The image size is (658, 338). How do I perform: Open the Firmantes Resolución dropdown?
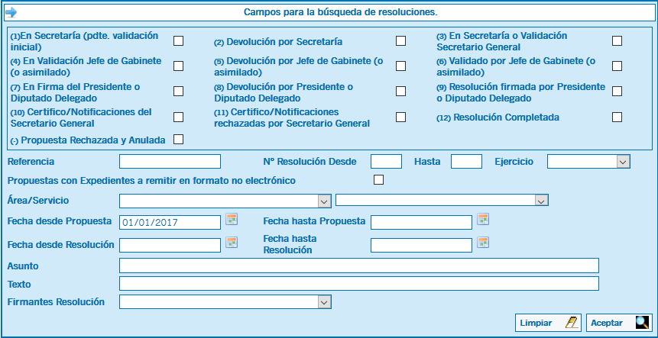point(225,301)
